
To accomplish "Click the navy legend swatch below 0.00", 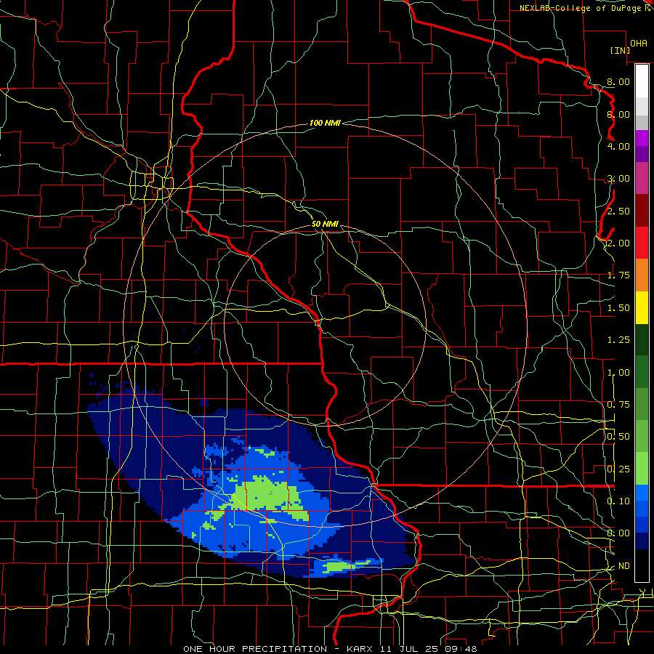I will click(x=642, y=541).
